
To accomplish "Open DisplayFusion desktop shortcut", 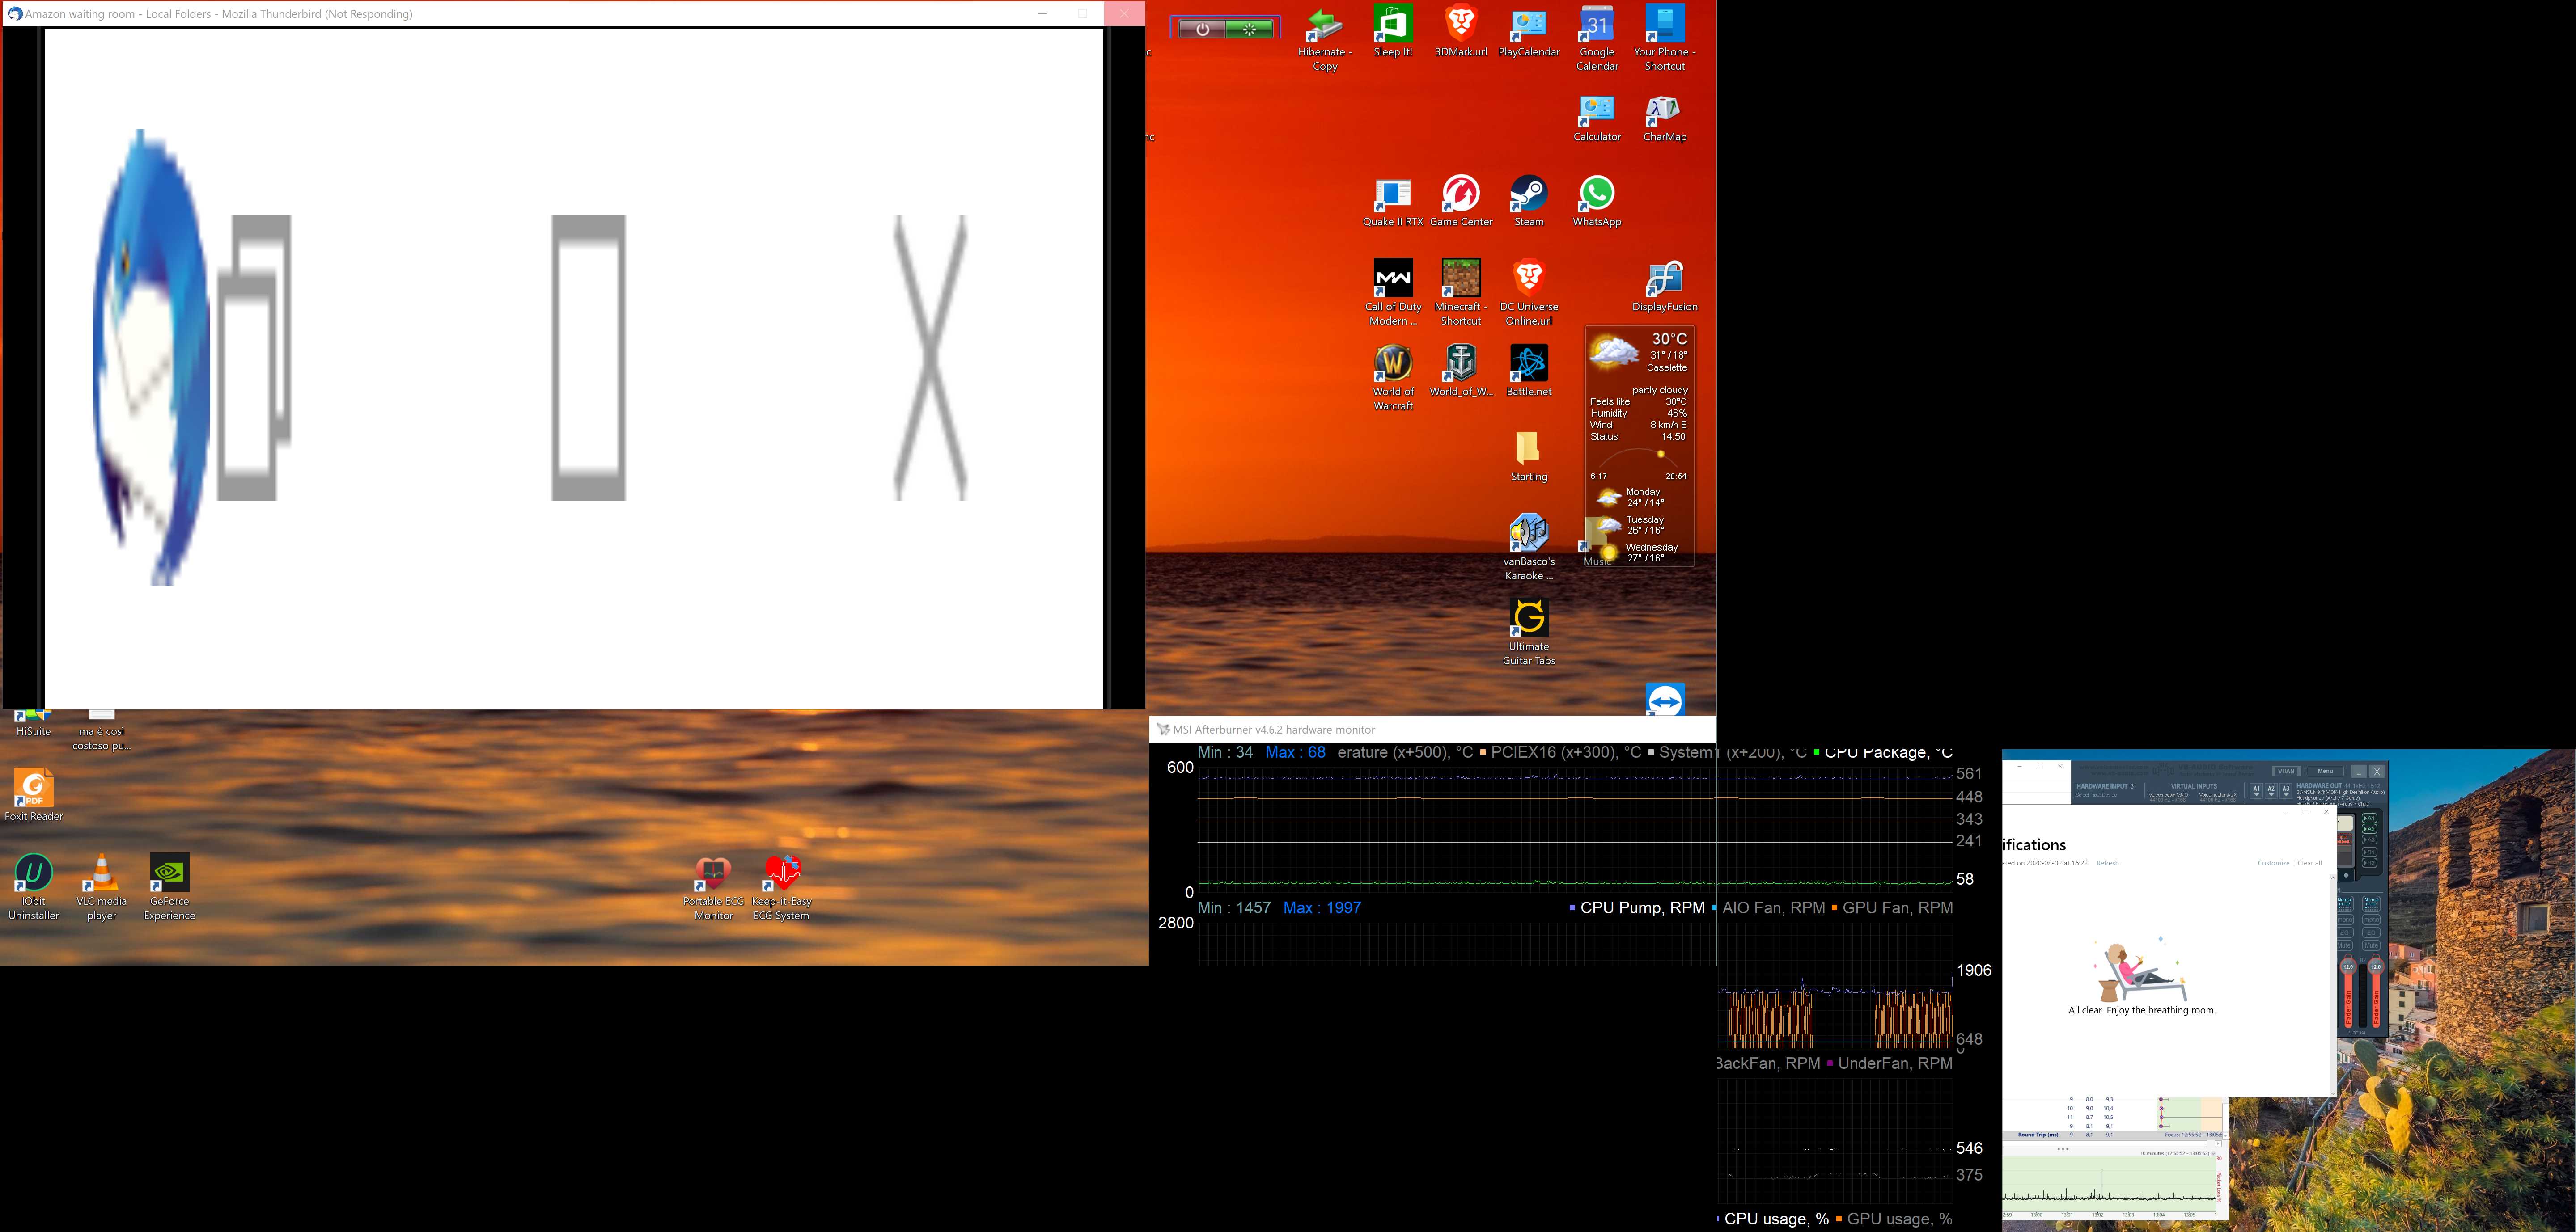I will click(1664, 280).
